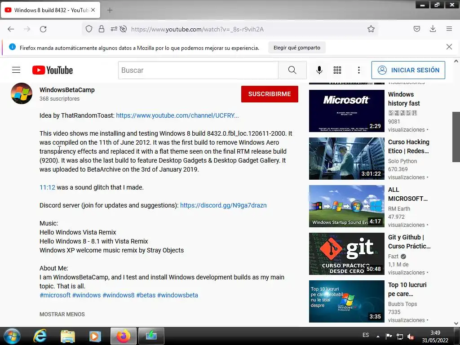
Task: Open a new tab with the plus icon
Action: [110, 10]
